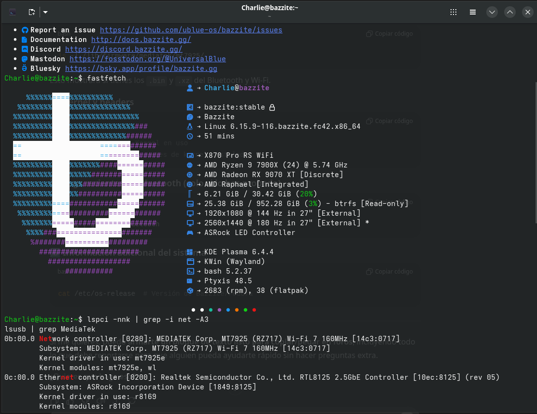The height and width of the screenshot is (414, 537).
Task: Click the shell icon beside bash 5.2.37
Action: click(x=190, y=271)
